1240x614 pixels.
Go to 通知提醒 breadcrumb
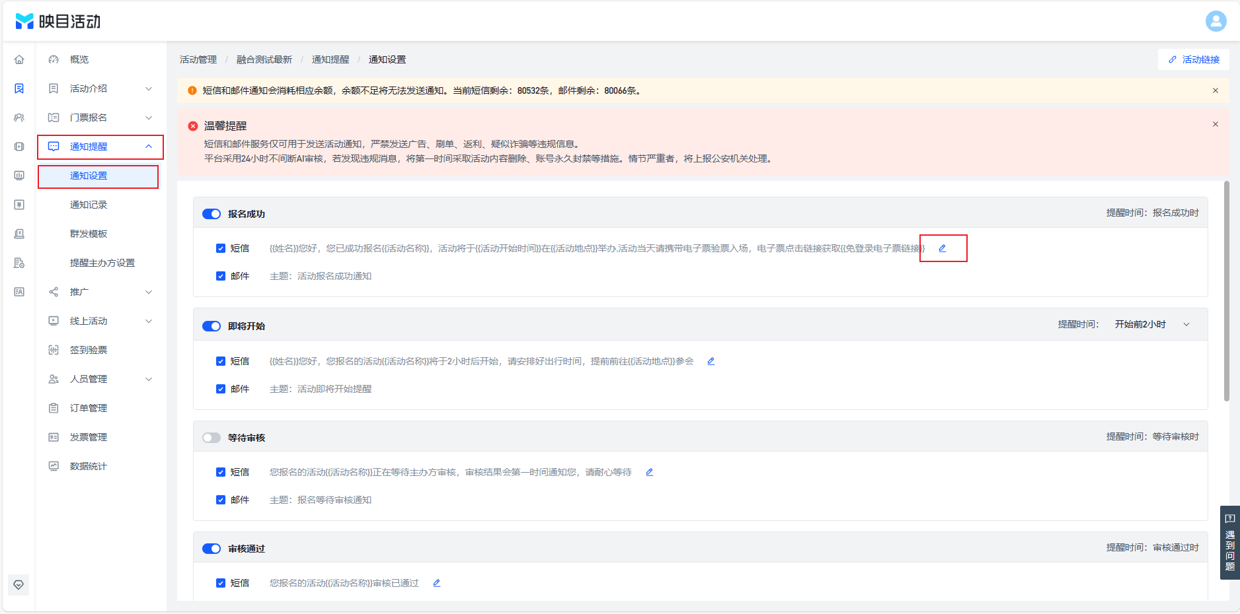tap(330, 59)
